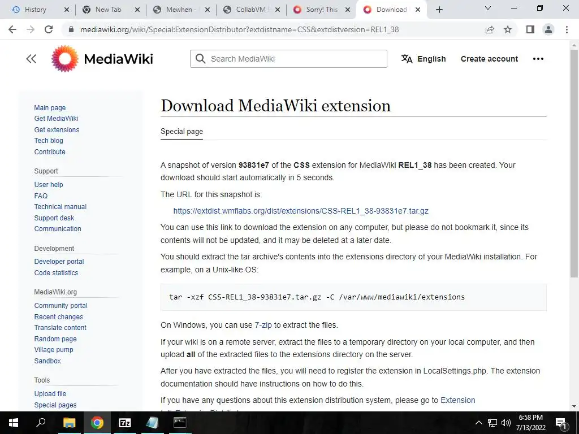The image size is (579, 434).
Task: Open Village pump sidebar link
Action: point(54,349)
